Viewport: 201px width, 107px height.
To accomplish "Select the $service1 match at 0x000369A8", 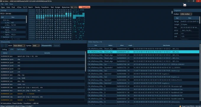I will (x=143, y=80).
